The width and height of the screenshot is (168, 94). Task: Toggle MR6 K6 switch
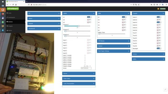point(124,30)
